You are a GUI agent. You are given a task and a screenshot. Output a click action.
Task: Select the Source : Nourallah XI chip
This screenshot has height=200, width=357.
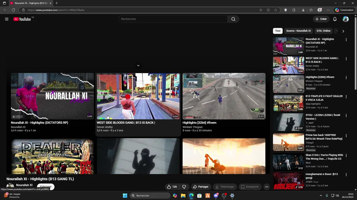click(298, 31)
